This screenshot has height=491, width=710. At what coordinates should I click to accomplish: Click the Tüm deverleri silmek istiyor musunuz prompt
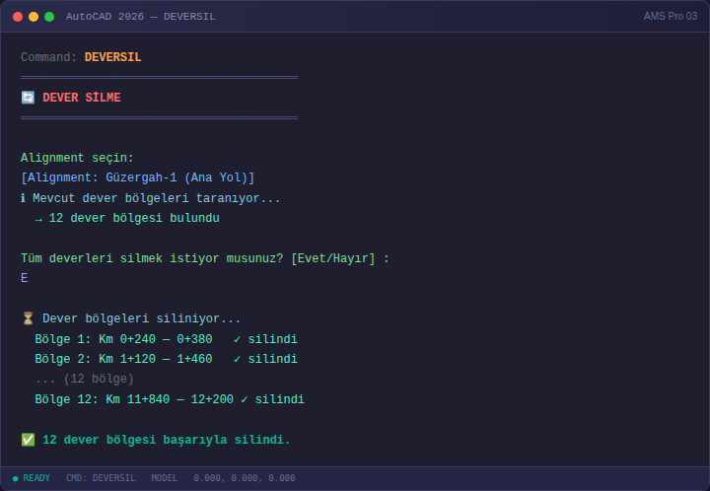[x=205, y=258]
